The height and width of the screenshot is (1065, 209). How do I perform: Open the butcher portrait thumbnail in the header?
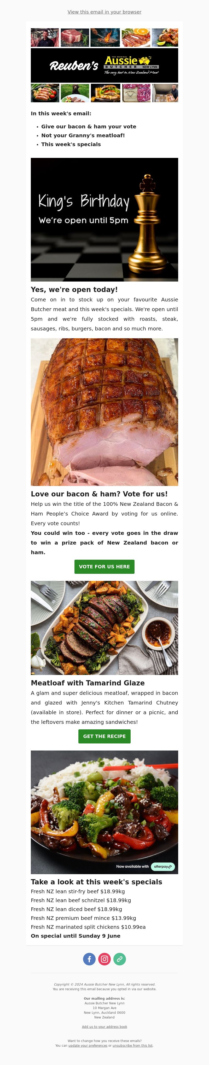point(45,38)
